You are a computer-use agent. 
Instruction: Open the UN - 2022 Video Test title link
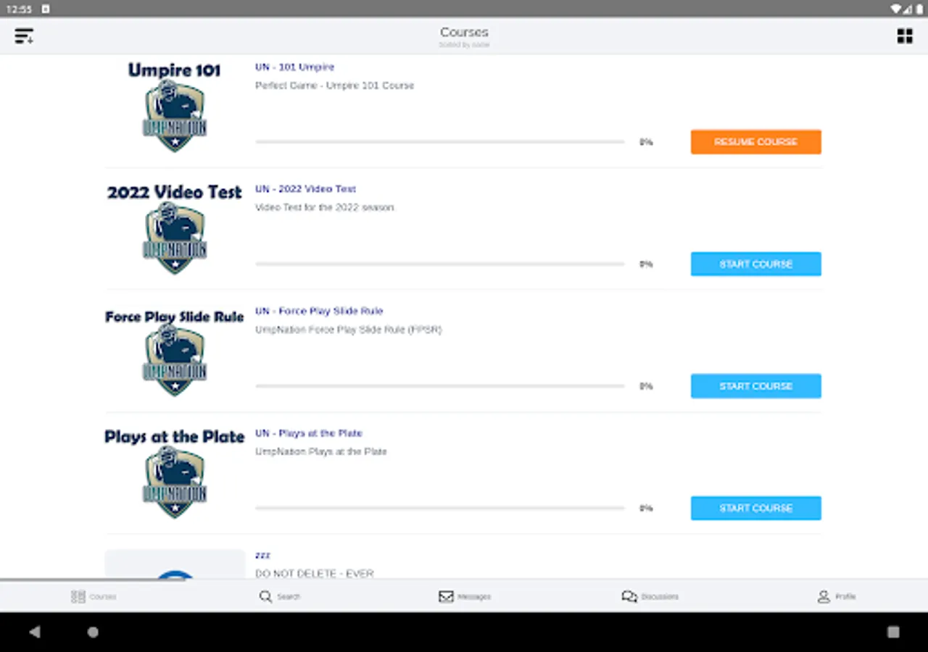pos(305,188)
